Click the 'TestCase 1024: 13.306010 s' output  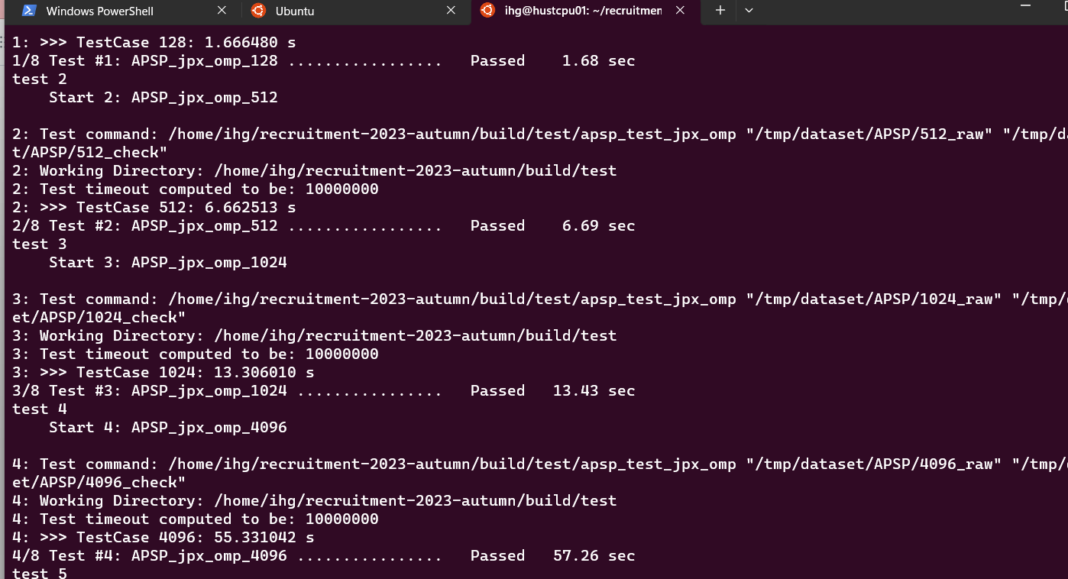[x=195, y=373]
